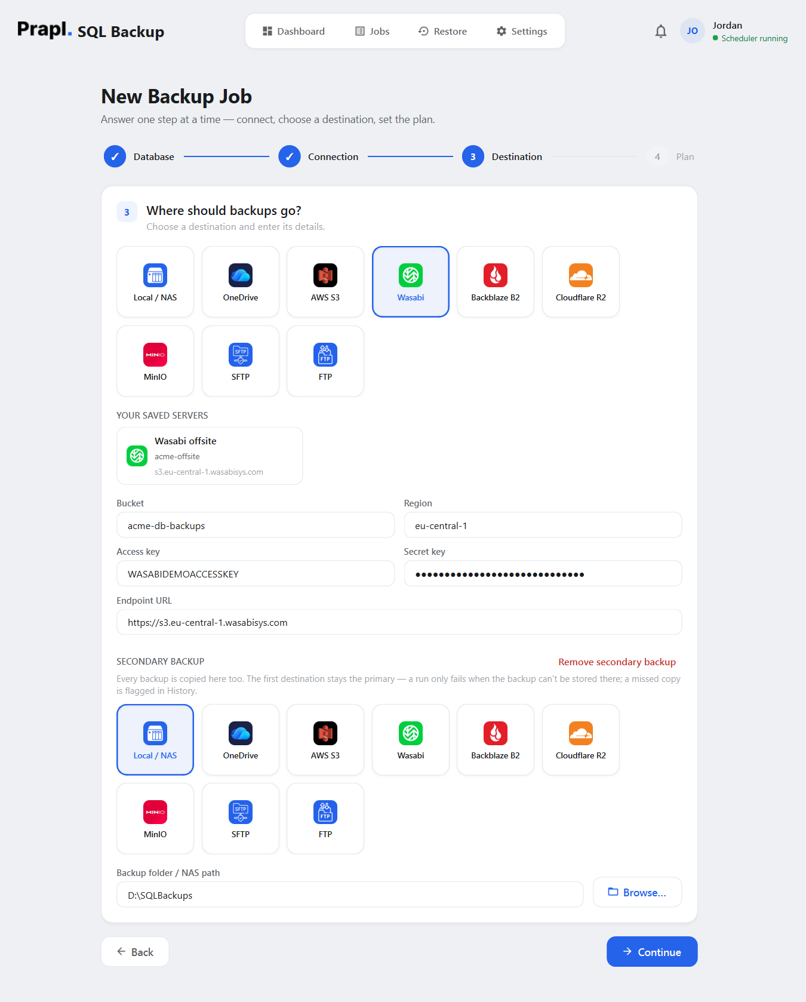Click Remove secondary backup link
The image size is (806, 1002).
click(617, 662)
